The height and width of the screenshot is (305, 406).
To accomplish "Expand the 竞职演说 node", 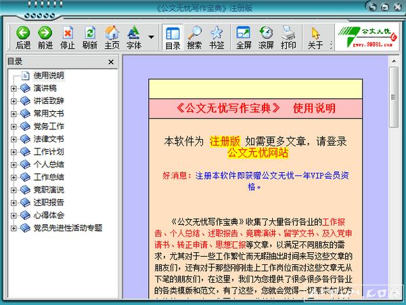I will (14, 190).
